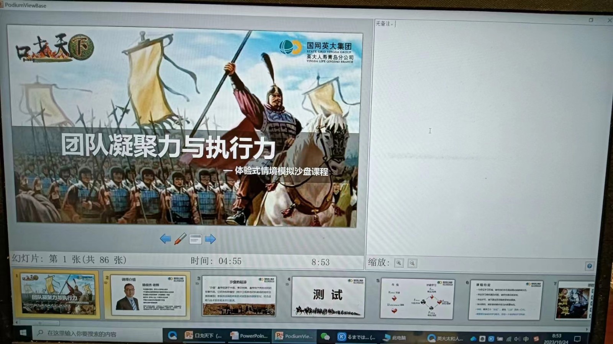This screenshot has width=613, height=344.
Task: Open the system tray volume icon
Action: click(517, 339)
